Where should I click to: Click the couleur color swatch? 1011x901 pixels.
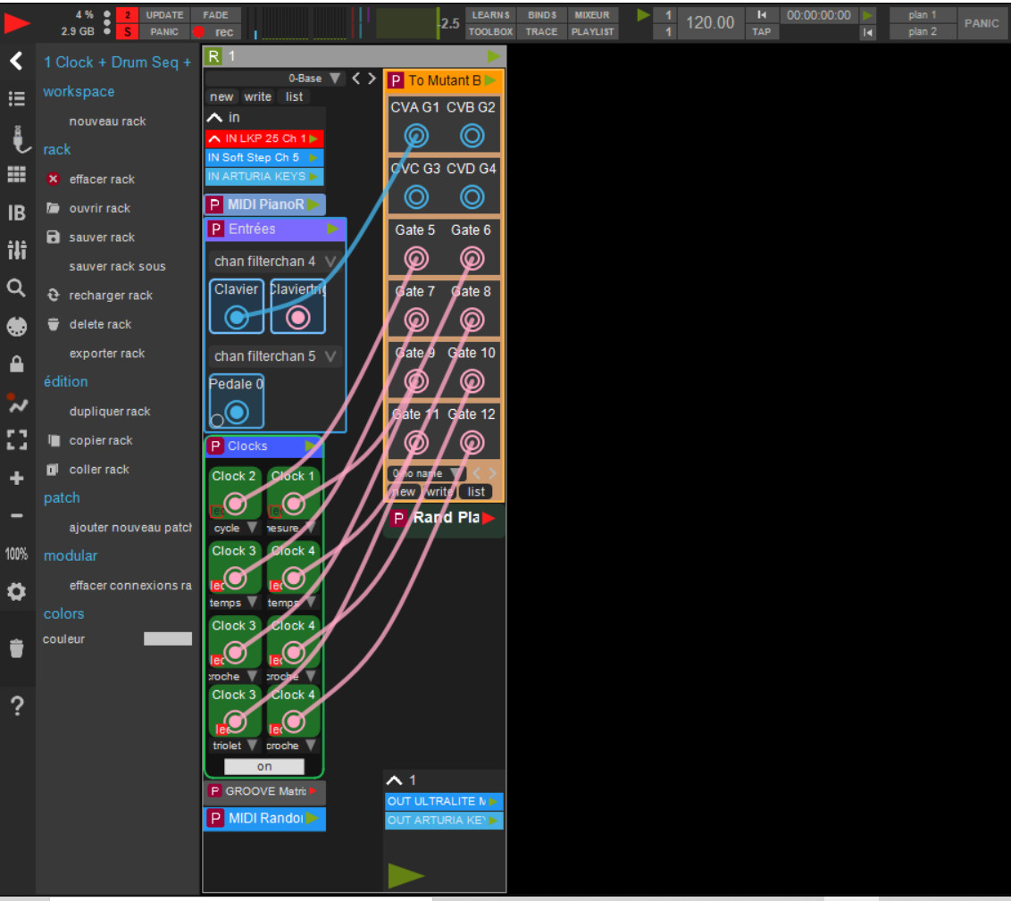[168, 639]
